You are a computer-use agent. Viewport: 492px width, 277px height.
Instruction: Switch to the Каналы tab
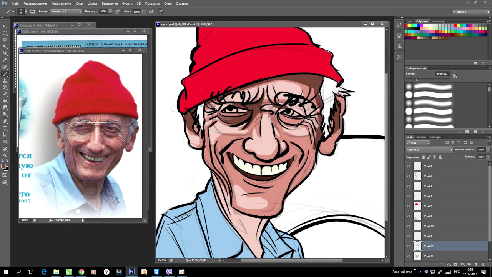pos(421,137)
